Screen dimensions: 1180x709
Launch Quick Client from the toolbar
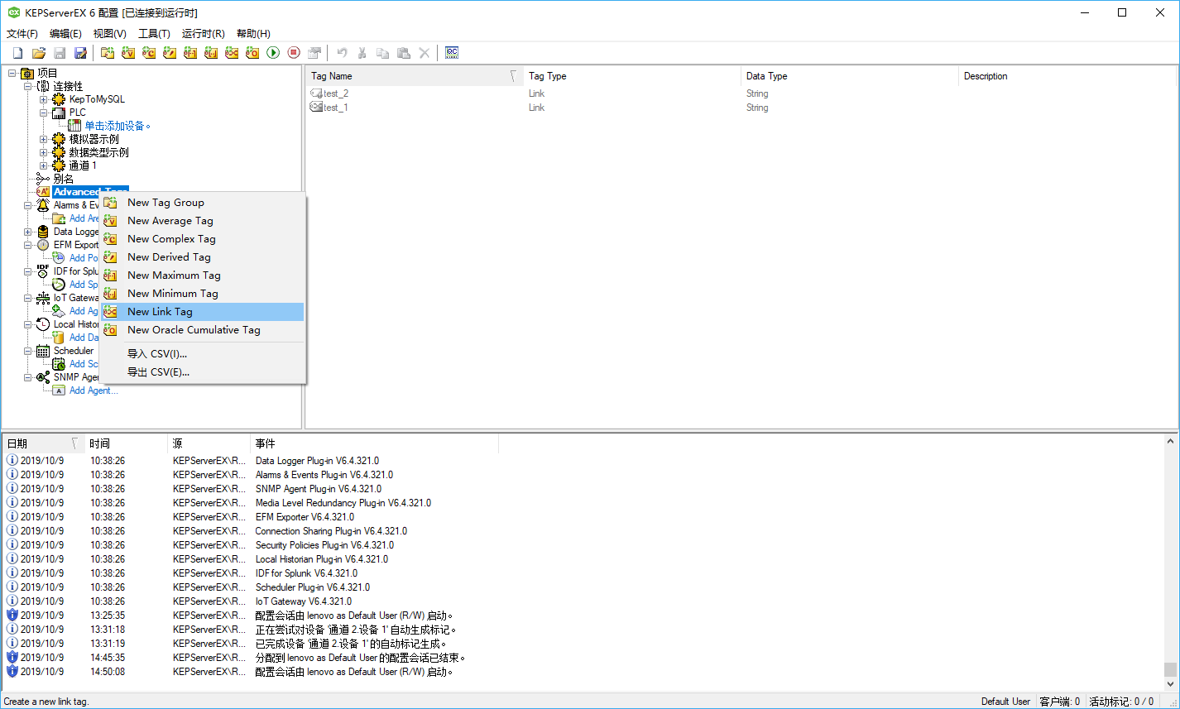tap(452, 52)
